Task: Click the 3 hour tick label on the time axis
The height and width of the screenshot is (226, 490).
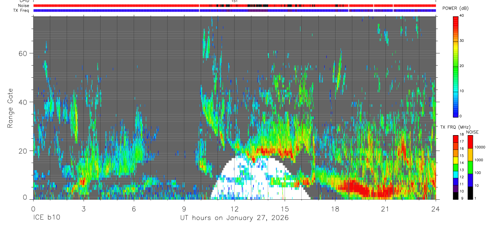Action: click(x=83, y=209)
